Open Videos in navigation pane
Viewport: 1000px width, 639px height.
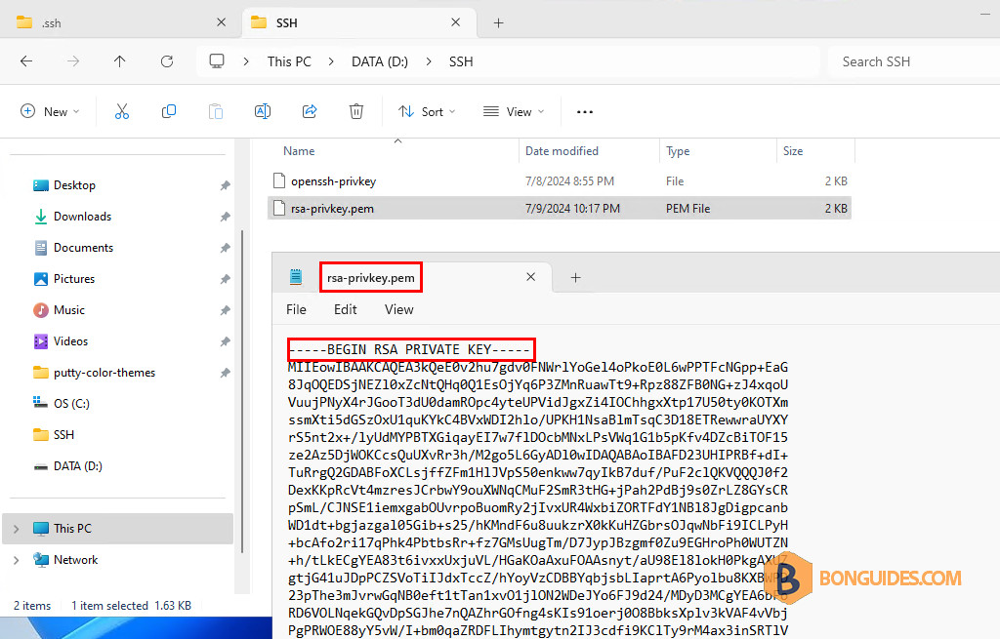[x=70, y=341]
